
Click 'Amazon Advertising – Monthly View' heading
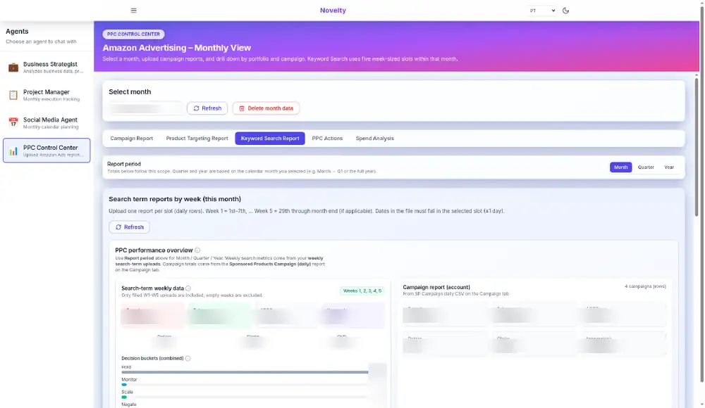pyautogui.click(x=177, y=48)
